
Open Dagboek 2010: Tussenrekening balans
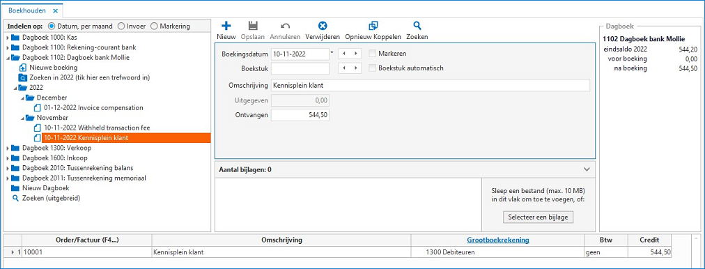click(x=77, y=168)
